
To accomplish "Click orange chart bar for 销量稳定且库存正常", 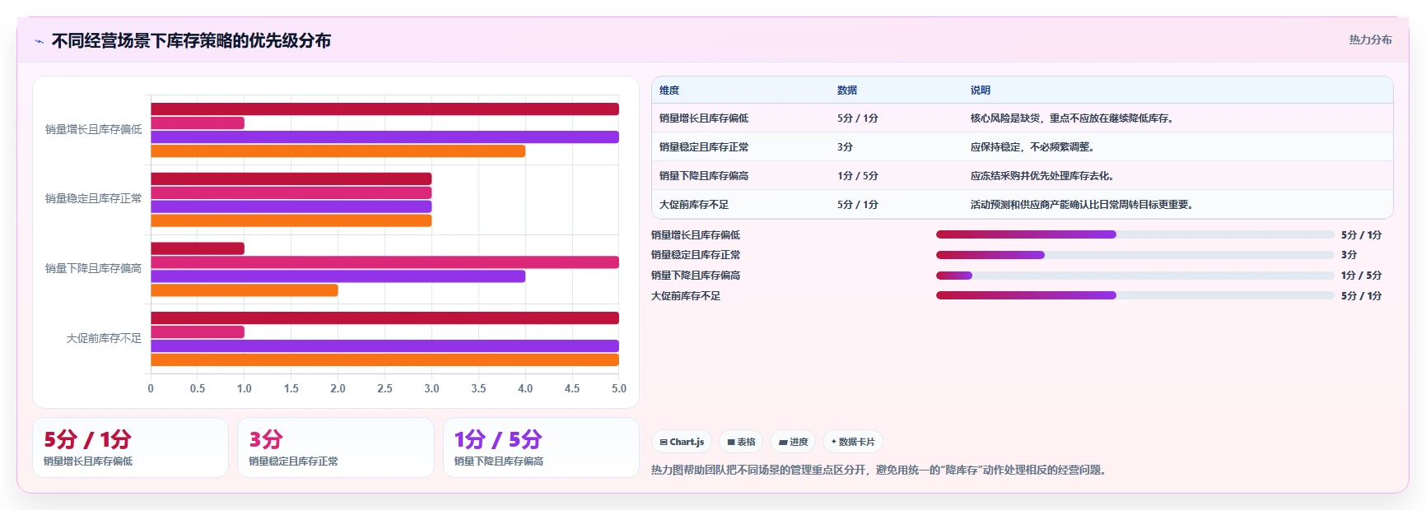I will click(291, 220).
